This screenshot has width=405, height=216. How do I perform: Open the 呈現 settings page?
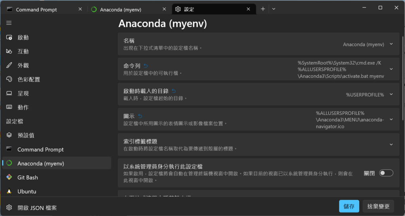click(x=57, y=93)
